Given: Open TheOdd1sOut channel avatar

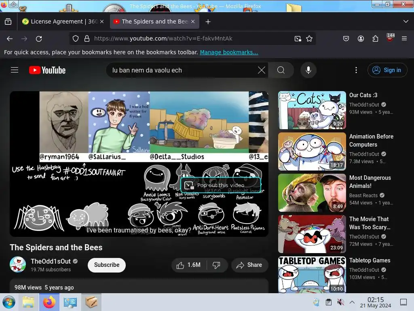Looking at the screenshot, I should [x=18, y=264].
